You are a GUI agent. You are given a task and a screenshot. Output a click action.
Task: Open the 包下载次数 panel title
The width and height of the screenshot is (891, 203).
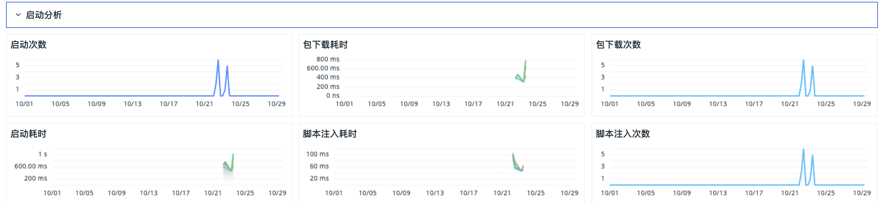pos(618,45)
